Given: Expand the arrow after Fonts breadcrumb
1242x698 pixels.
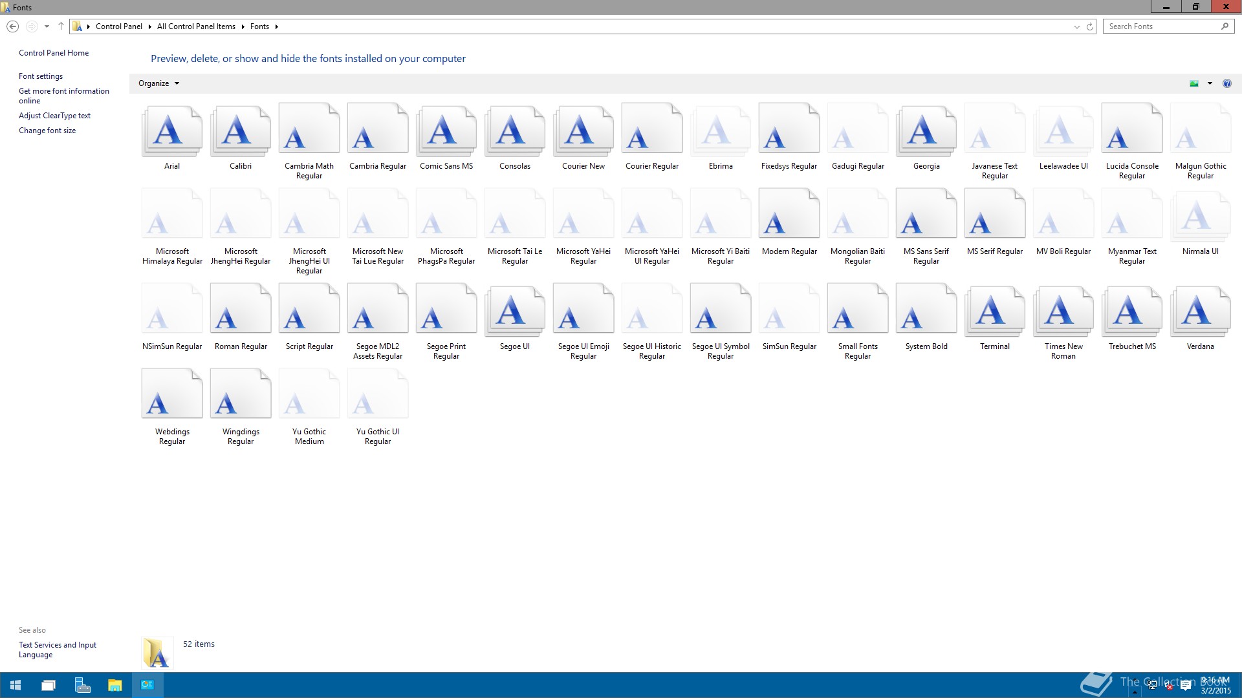Looking at the screenshot, I should click(x=276, y=26).
